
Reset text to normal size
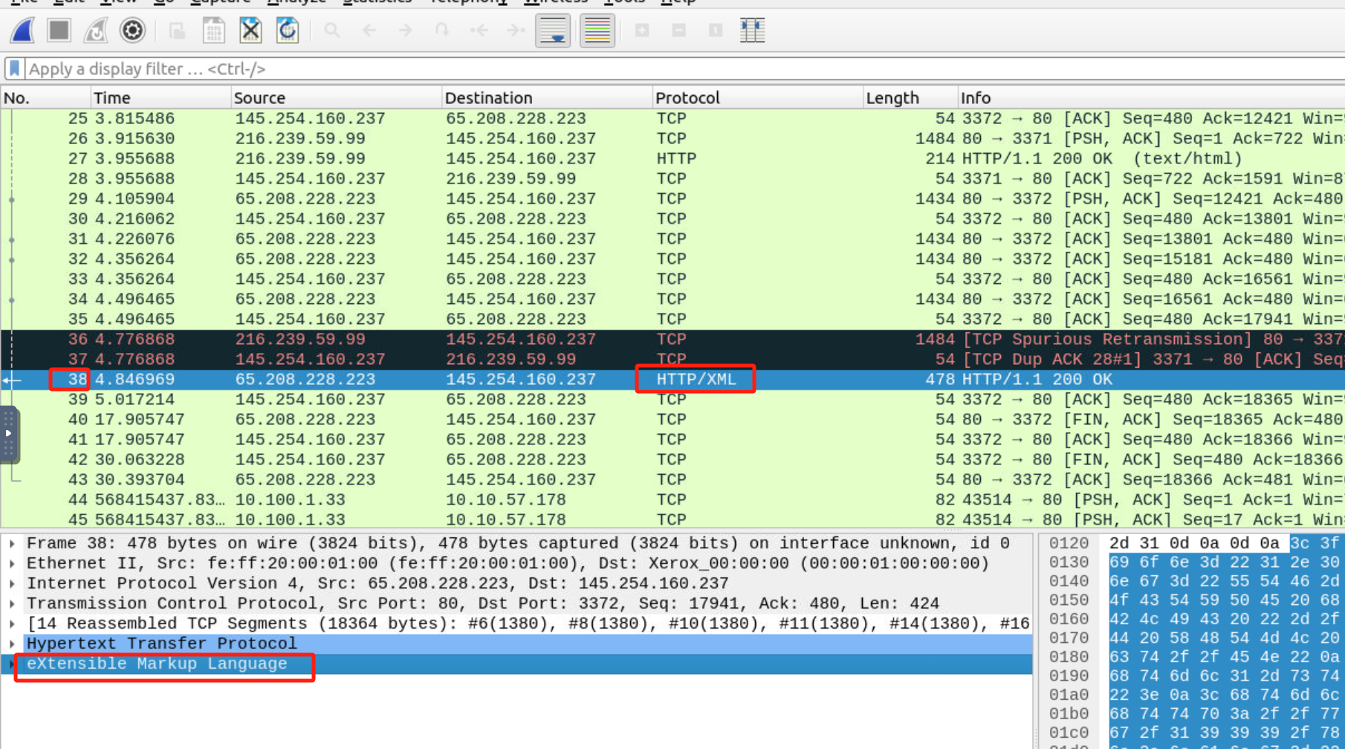pyautogui.click(x=716, y=30)
